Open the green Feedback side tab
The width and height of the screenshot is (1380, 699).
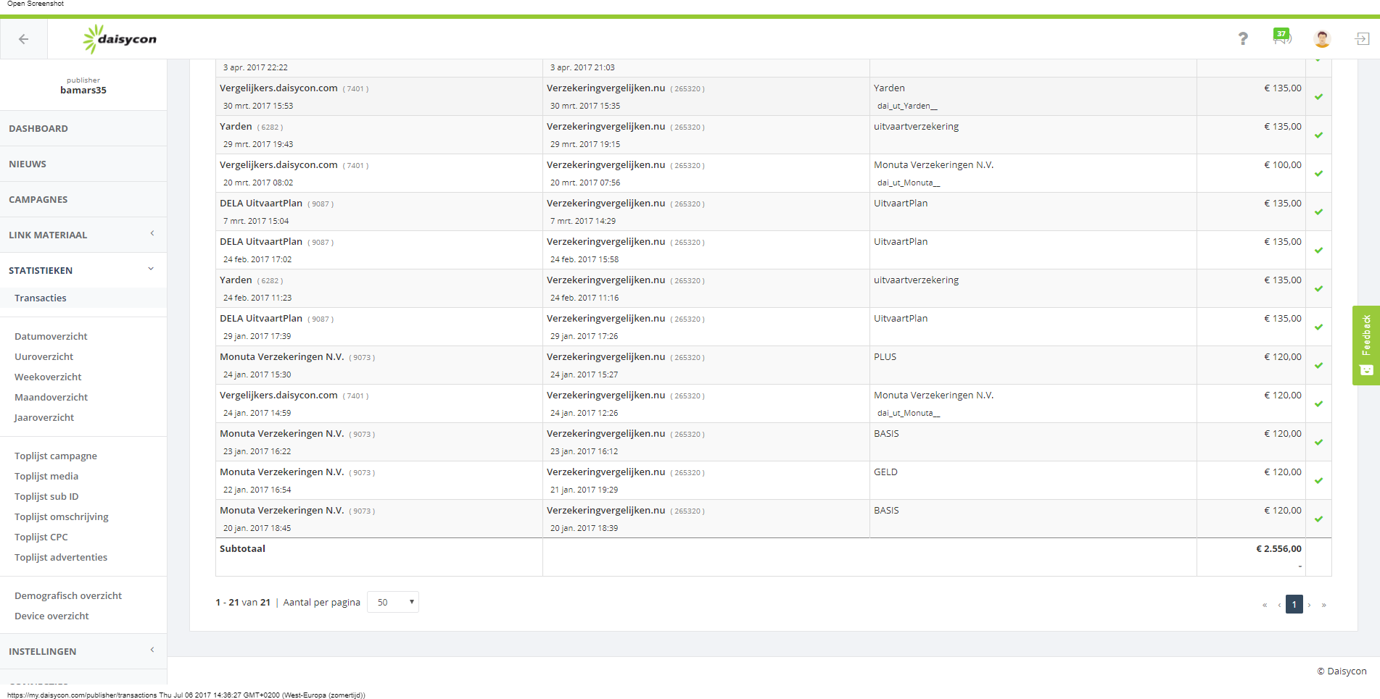coord(1366,346)
